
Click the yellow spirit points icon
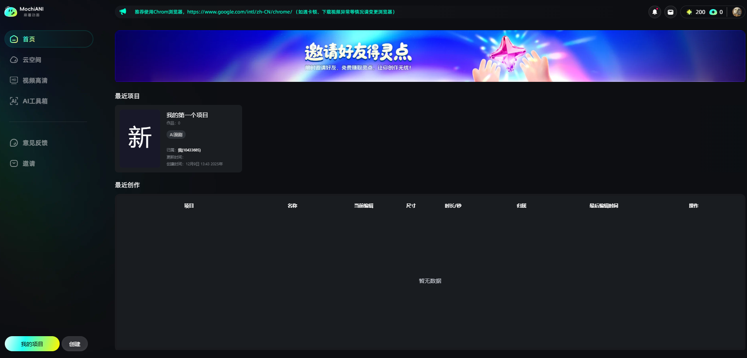[x=689, y=12]
